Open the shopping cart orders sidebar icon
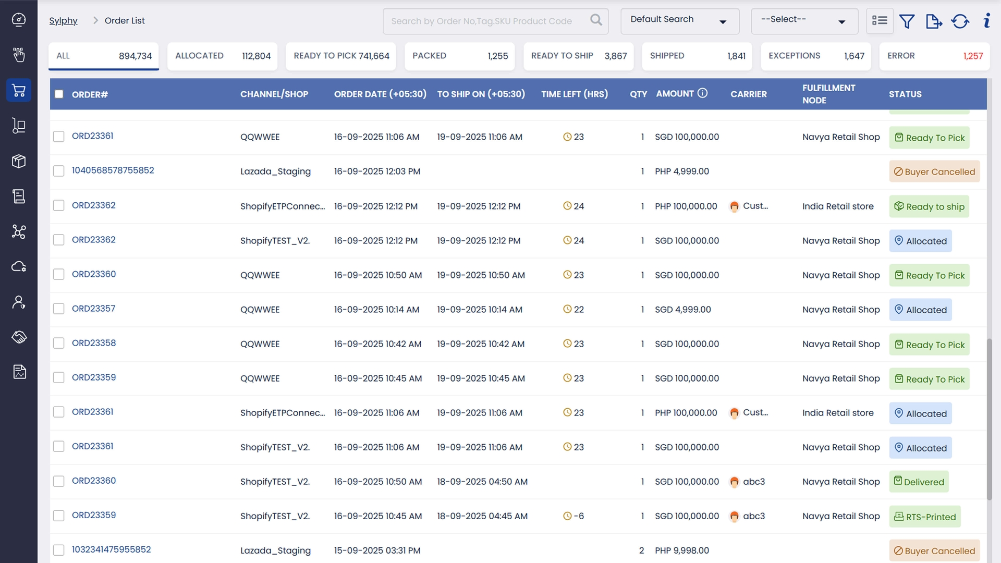Screen dimensions: 1001x563 pos(19,91)
